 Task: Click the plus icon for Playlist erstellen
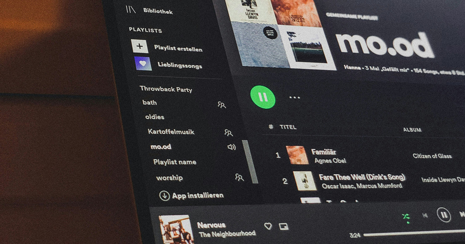(139, 46)
